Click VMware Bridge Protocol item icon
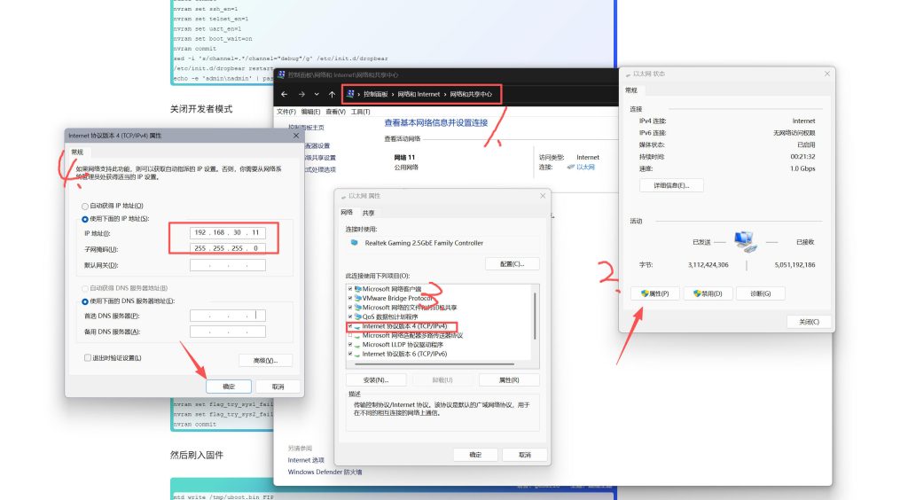 click(358, 298)
